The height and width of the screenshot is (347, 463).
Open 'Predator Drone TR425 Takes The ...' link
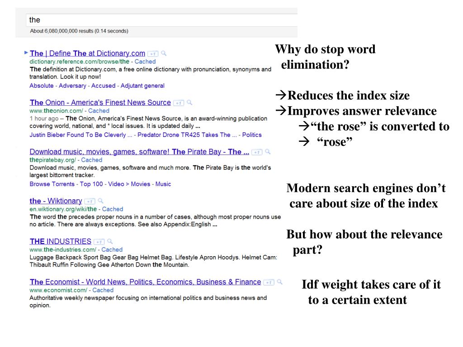pos(187,135)
